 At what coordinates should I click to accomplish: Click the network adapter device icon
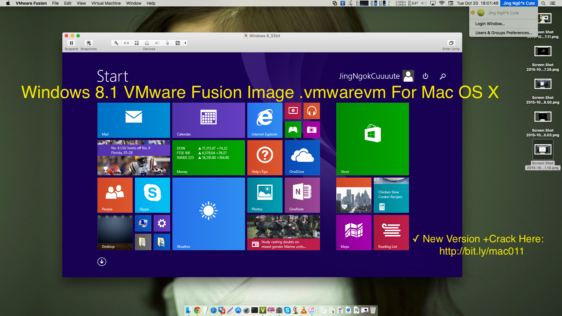coord(126,43)
